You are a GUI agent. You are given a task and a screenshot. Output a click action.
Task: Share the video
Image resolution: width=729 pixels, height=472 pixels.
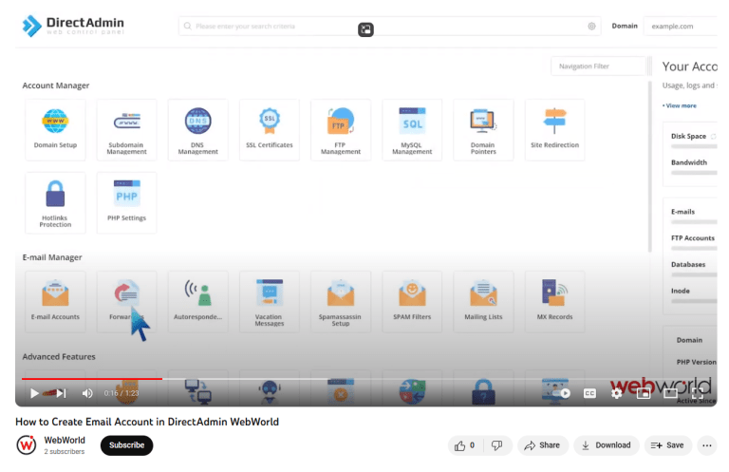click(x=543, y=445)
